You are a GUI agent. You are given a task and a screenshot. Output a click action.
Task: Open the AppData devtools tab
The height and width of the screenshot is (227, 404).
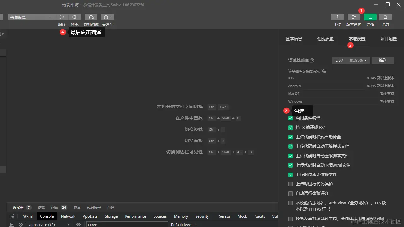coord(90,216)
